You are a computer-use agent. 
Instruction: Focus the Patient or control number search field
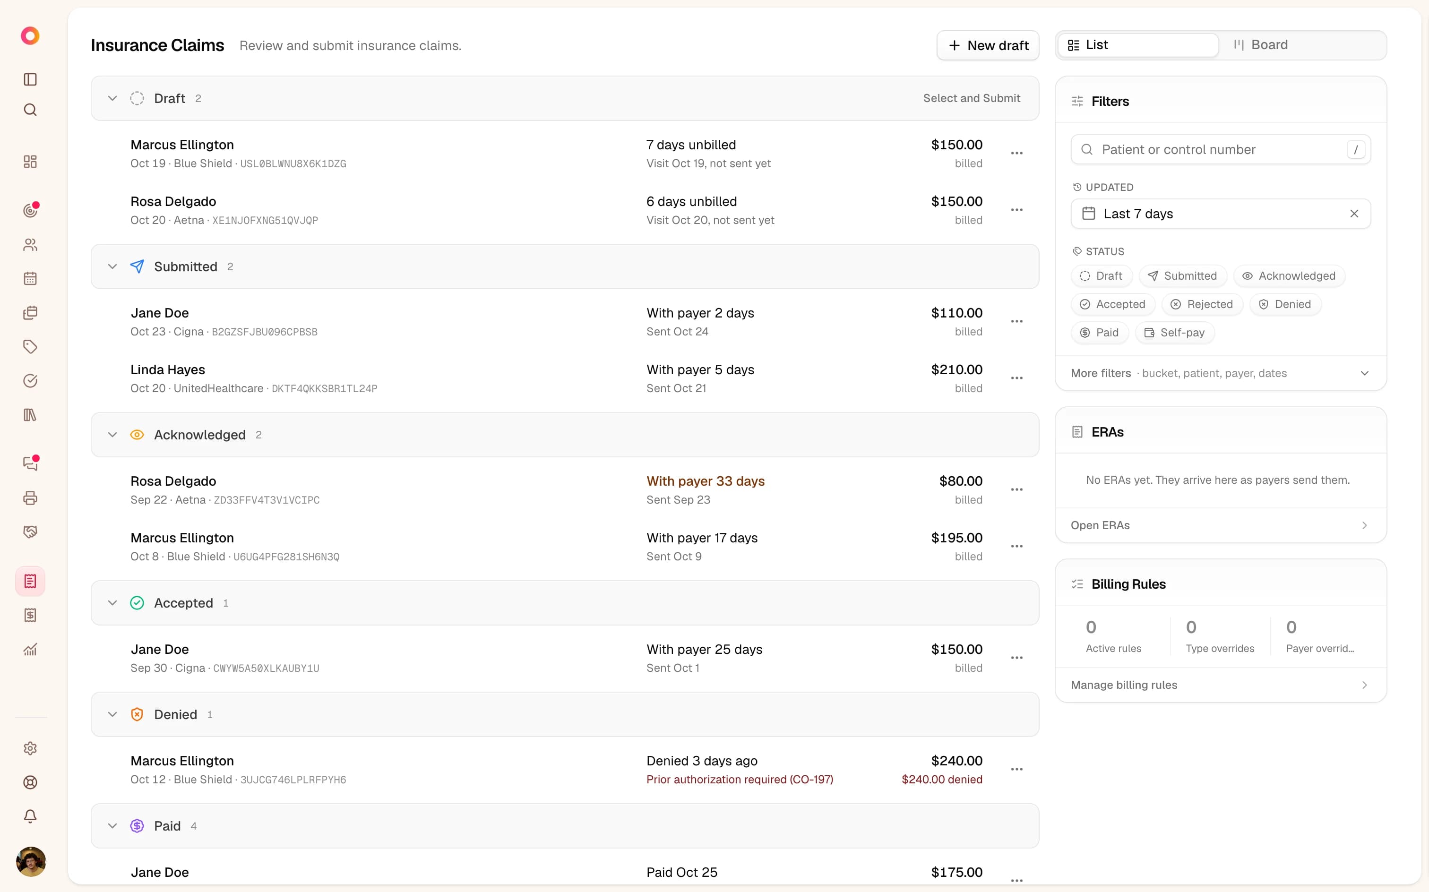coord(1220,149)
